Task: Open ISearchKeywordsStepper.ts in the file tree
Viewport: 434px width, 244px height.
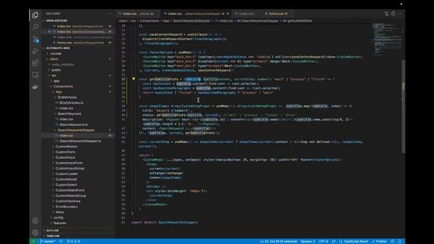Action: point(80,141)
